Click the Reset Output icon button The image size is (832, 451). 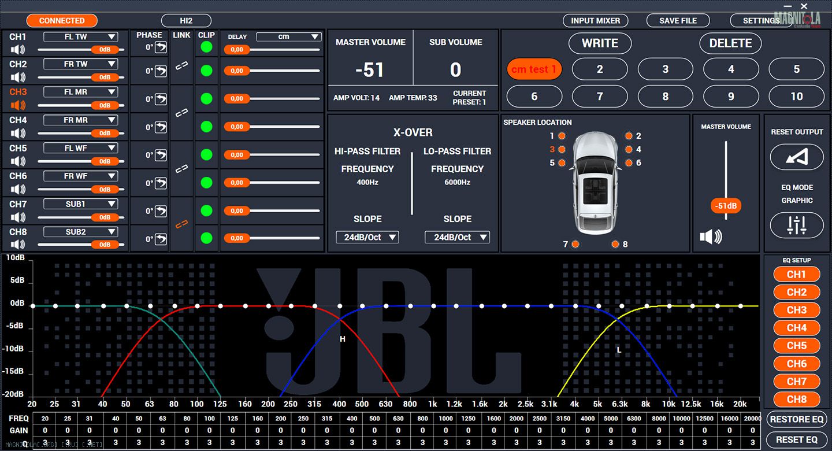pyautogui.click(x=797, y=157)
